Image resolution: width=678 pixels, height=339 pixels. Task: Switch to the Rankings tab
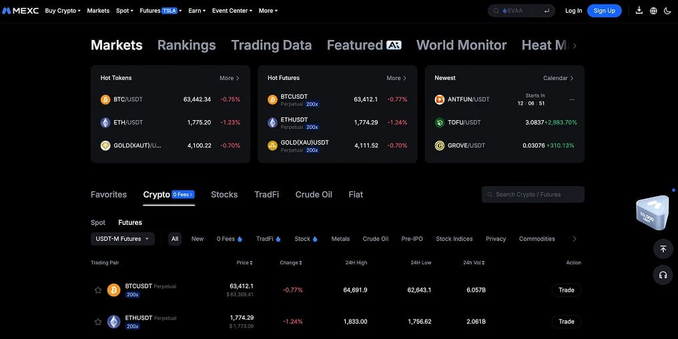click(x=186, y=45)
